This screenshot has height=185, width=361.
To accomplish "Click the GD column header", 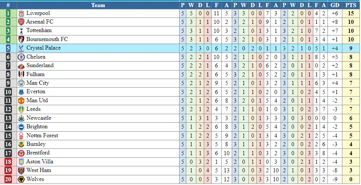I will pos(335,5).
